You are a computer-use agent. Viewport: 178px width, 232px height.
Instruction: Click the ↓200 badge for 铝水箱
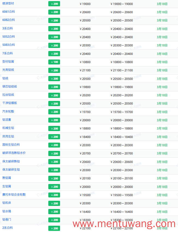click(54, 212)
